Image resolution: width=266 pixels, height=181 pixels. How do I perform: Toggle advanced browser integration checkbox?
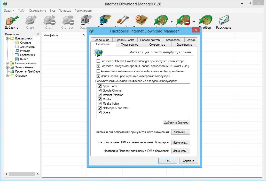pyautogui.click(x=98, y=76)
